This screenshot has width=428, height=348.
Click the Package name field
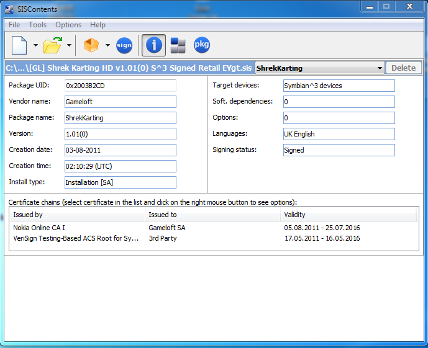click(121, 118)
